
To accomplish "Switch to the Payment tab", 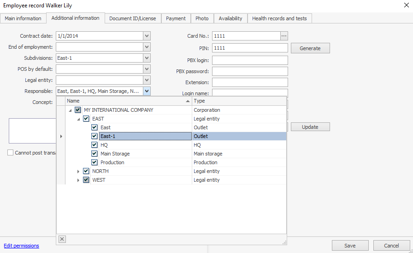I will (176, 18).
